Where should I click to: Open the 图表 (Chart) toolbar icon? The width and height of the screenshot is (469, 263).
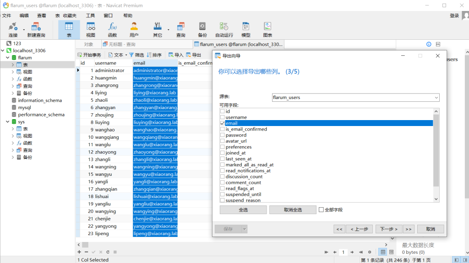pos(267,29)
